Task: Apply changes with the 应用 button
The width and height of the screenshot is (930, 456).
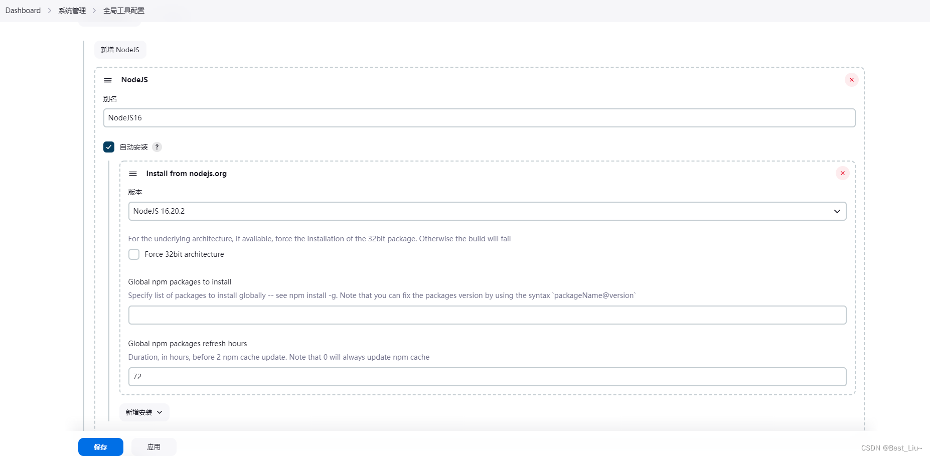Action: (153, 446)
